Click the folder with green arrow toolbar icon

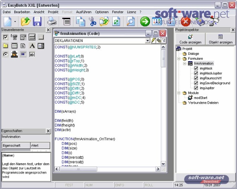click(104, 22)
